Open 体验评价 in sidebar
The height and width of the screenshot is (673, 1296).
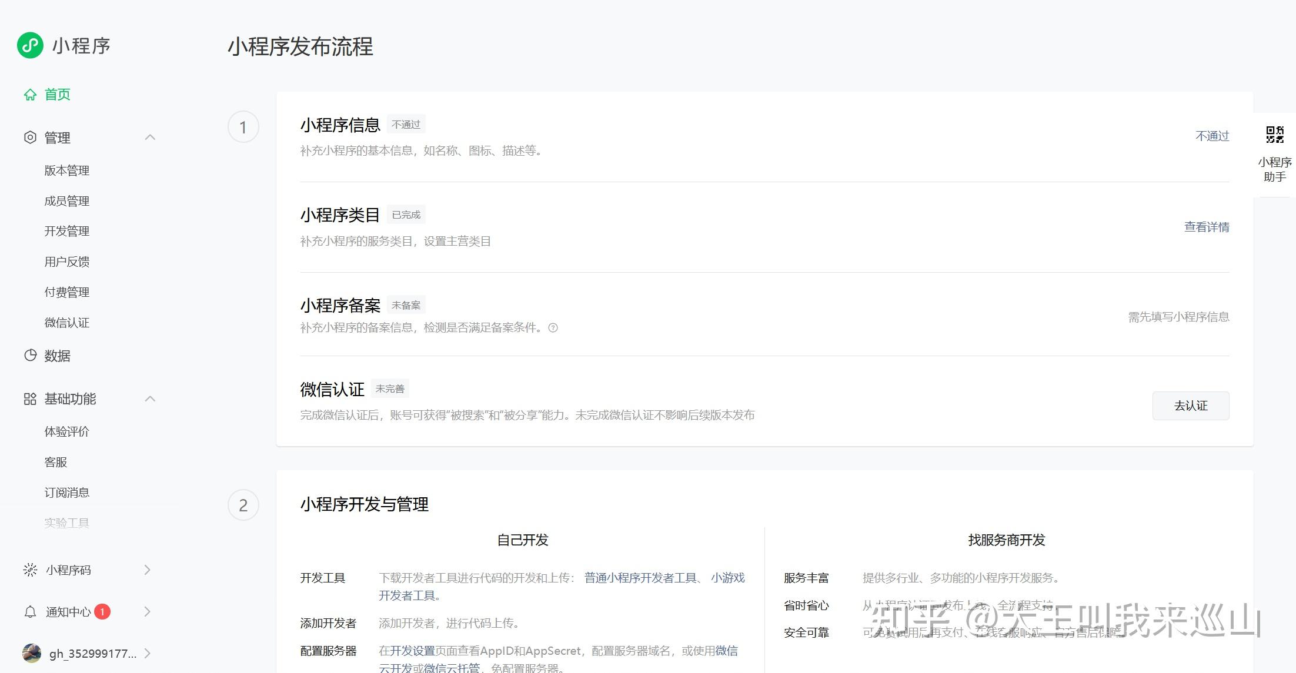(x=67, y=431)
